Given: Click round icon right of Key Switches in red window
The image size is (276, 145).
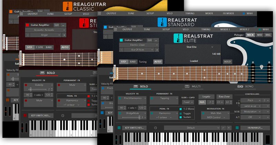Looking at the screenshot, I should (63, 116).
